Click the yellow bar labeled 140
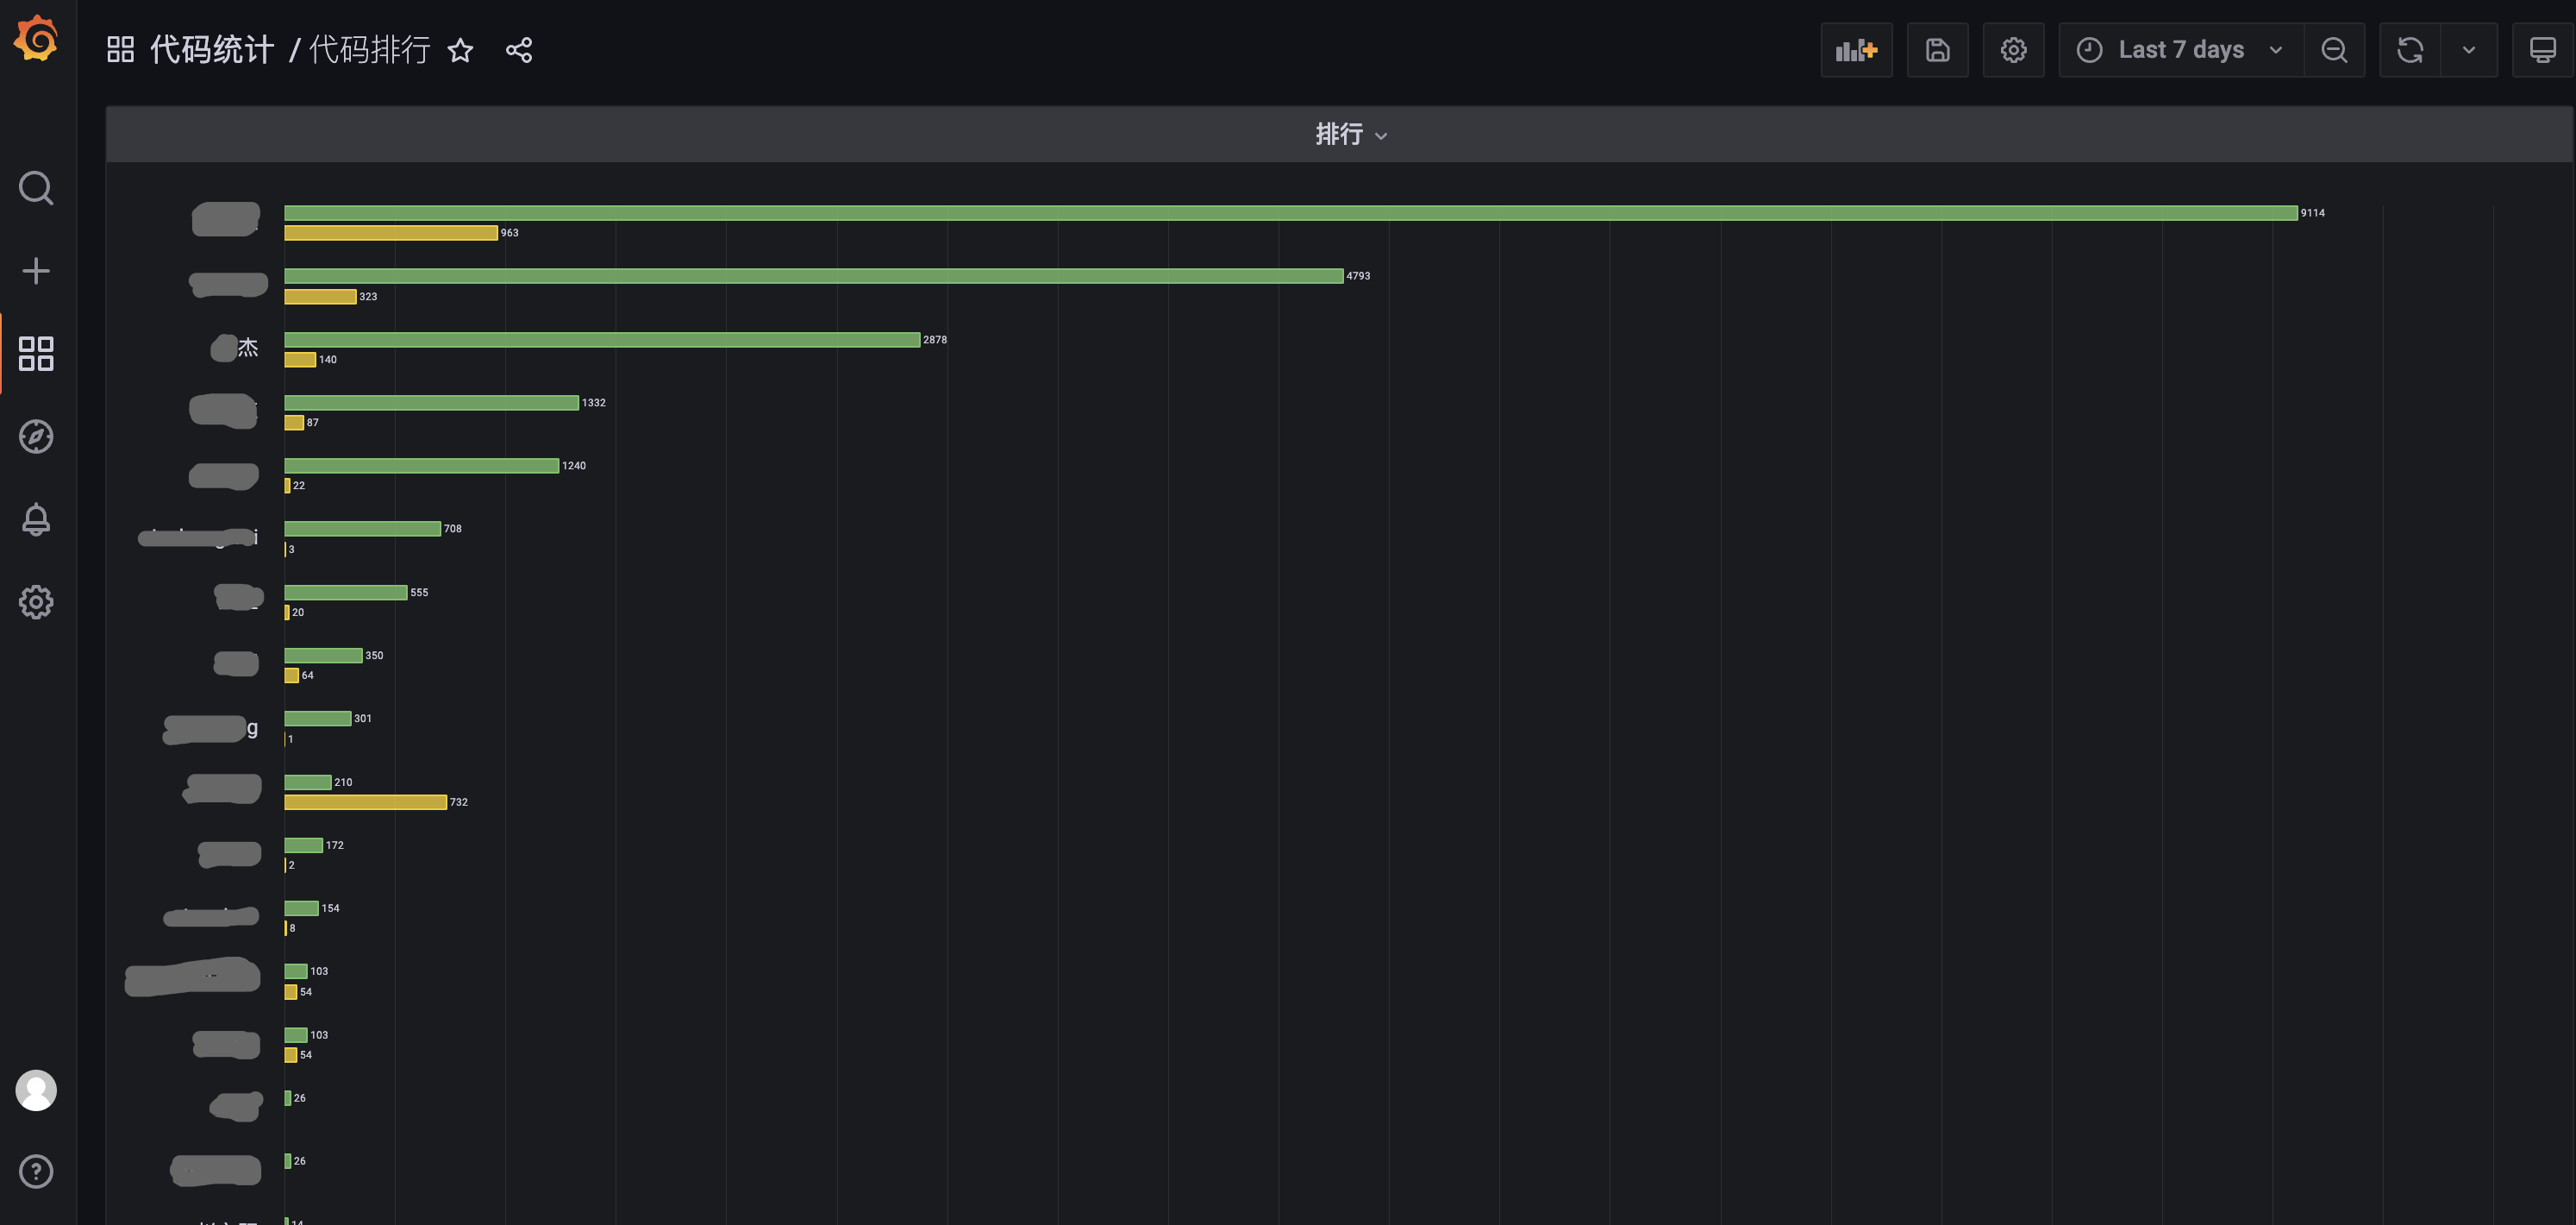This screenshot has width=2576, height=1225. point(300,359)
